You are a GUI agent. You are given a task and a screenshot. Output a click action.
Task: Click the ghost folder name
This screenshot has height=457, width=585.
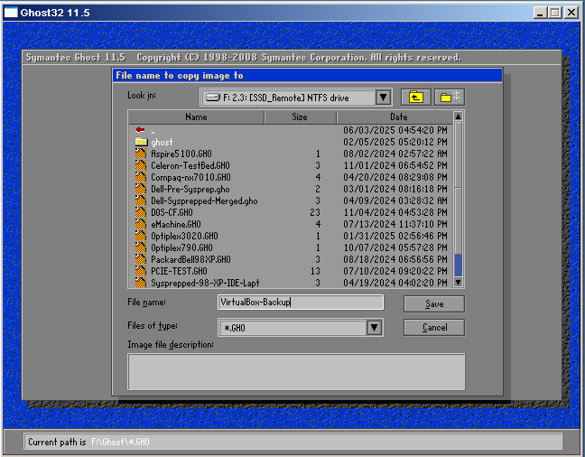pos(162,143)
